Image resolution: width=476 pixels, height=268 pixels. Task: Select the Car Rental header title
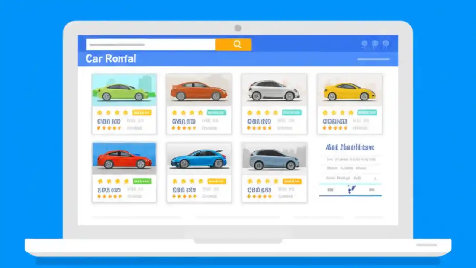point(110,58)
